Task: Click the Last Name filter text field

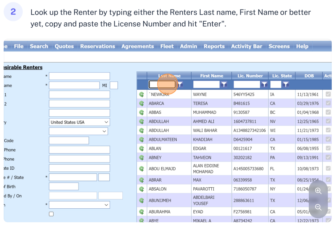Action: 162,85
